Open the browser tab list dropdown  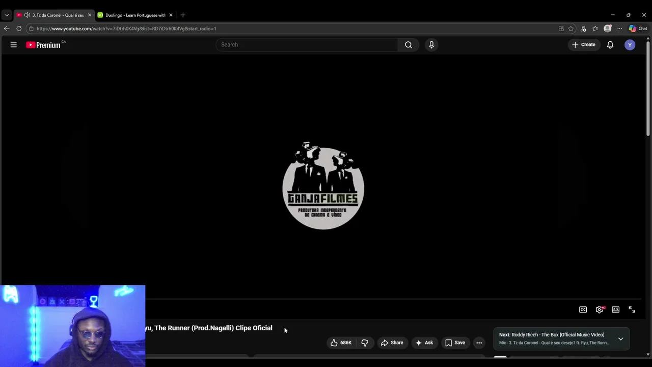pos(7,15)
